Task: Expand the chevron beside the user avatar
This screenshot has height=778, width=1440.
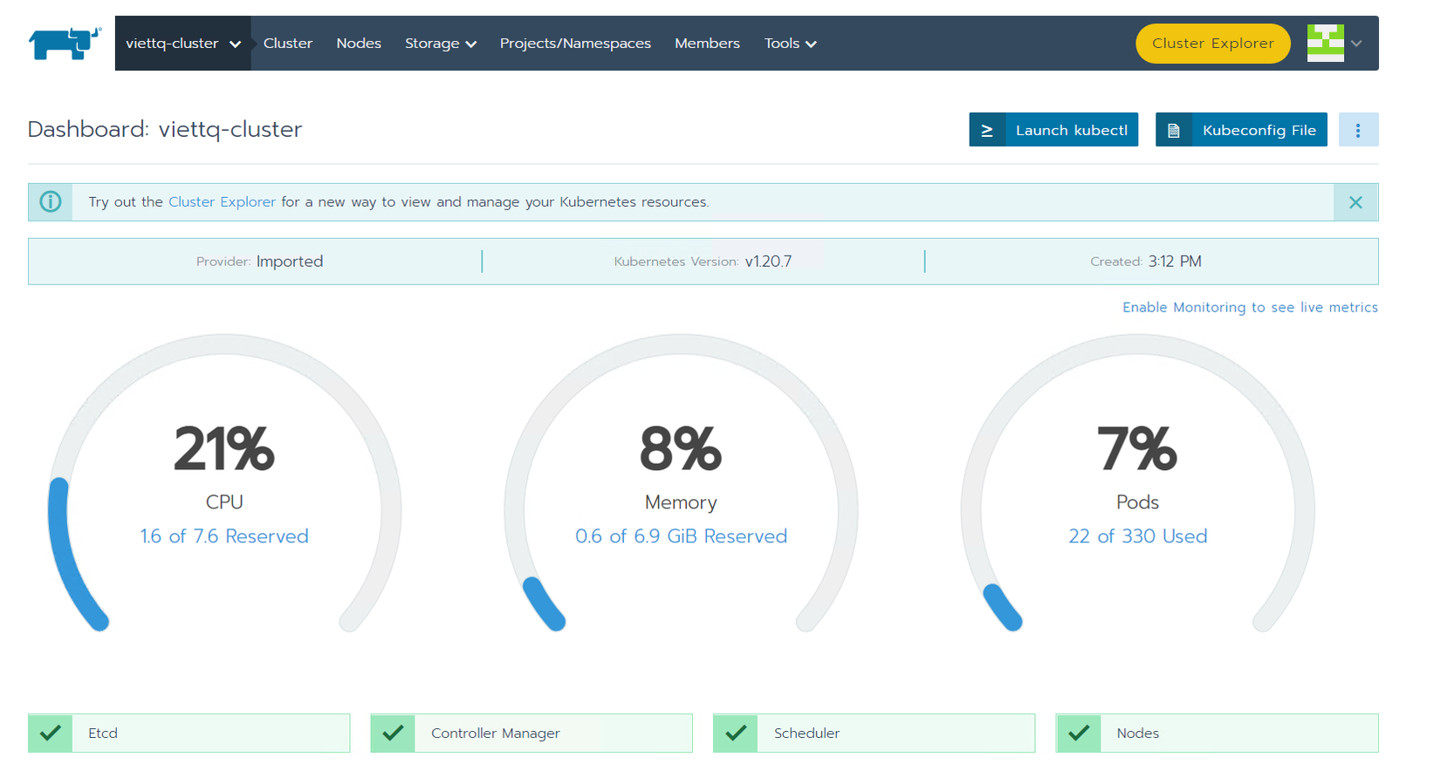Action: (x=1356, y=44)
